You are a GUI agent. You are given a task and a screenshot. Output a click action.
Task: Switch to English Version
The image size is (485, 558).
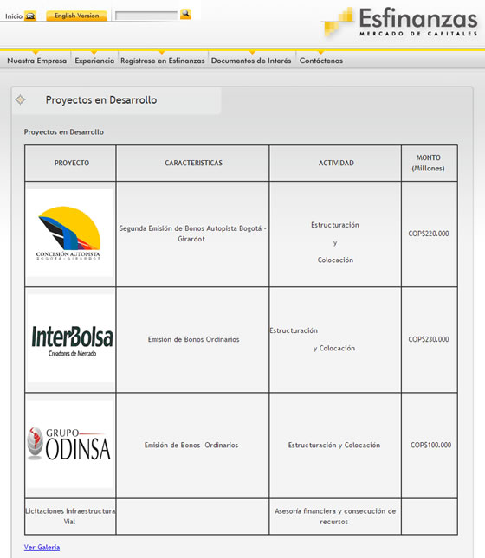(76, 16)
